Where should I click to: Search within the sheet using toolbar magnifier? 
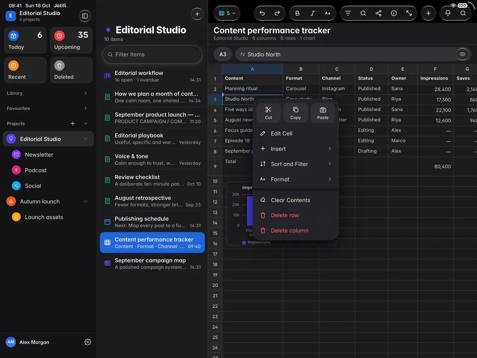[363, 13]
